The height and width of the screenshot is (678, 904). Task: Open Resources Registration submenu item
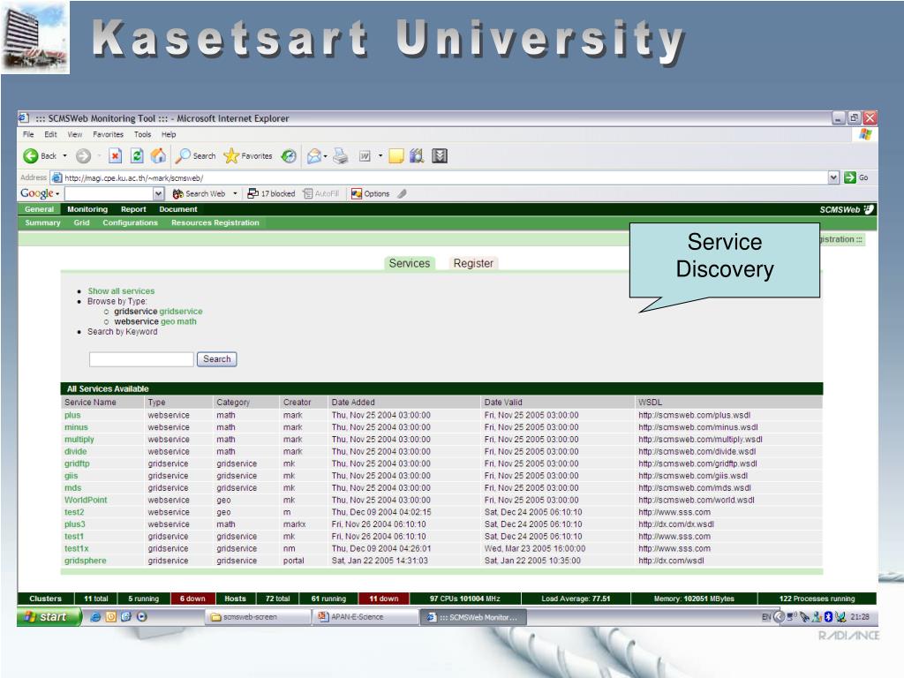pyautogui.click(x=215, y=222)
